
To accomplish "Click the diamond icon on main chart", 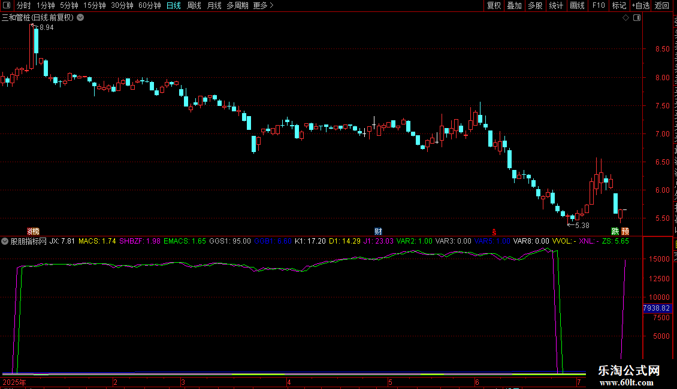I will (x=625, y=18).
